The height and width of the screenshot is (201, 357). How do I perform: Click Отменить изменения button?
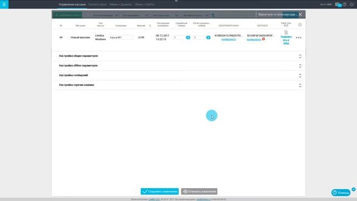pos(199,192)
